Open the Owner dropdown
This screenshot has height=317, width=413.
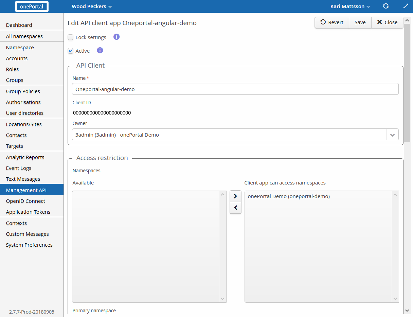392,135
